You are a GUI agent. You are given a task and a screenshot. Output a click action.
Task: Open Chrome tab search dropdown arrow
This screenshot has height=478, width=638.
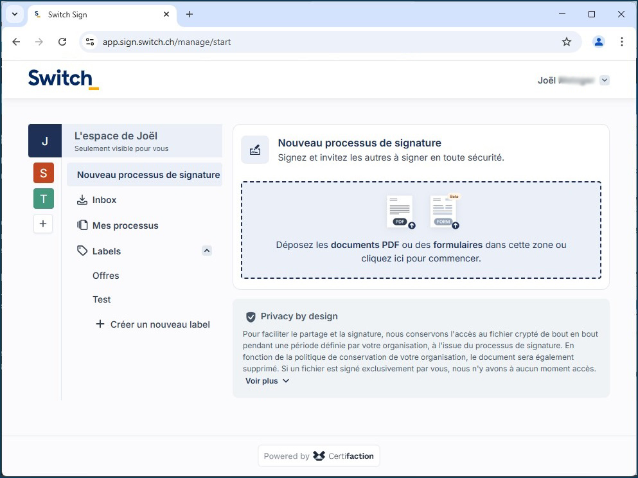[x=15, y=14]
